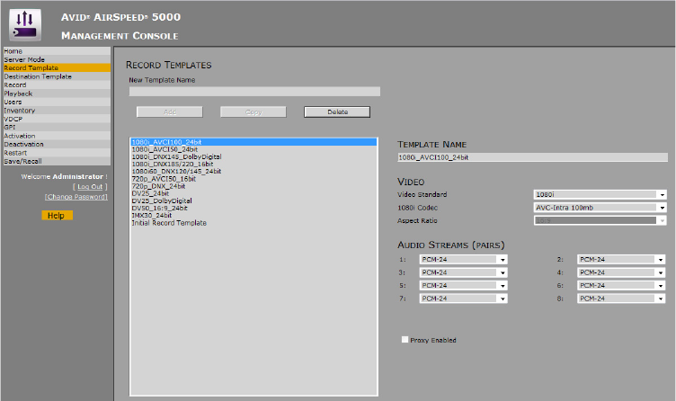Open the Server Mode page
This screenshot has width=676, height=401.
pyautogui.click(x=57, y=59)
